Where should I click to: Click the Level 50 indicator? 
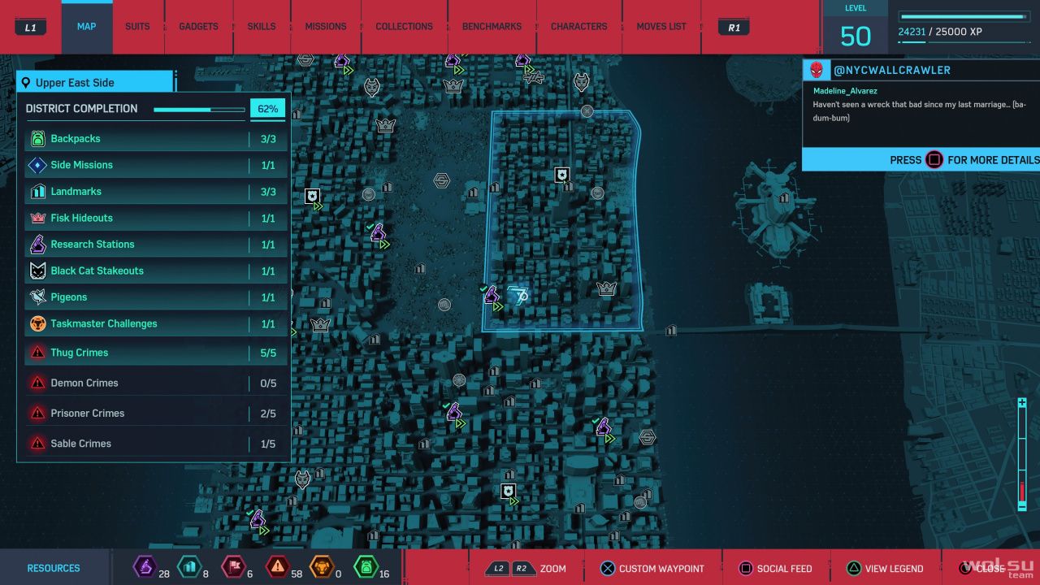[855, 28]
